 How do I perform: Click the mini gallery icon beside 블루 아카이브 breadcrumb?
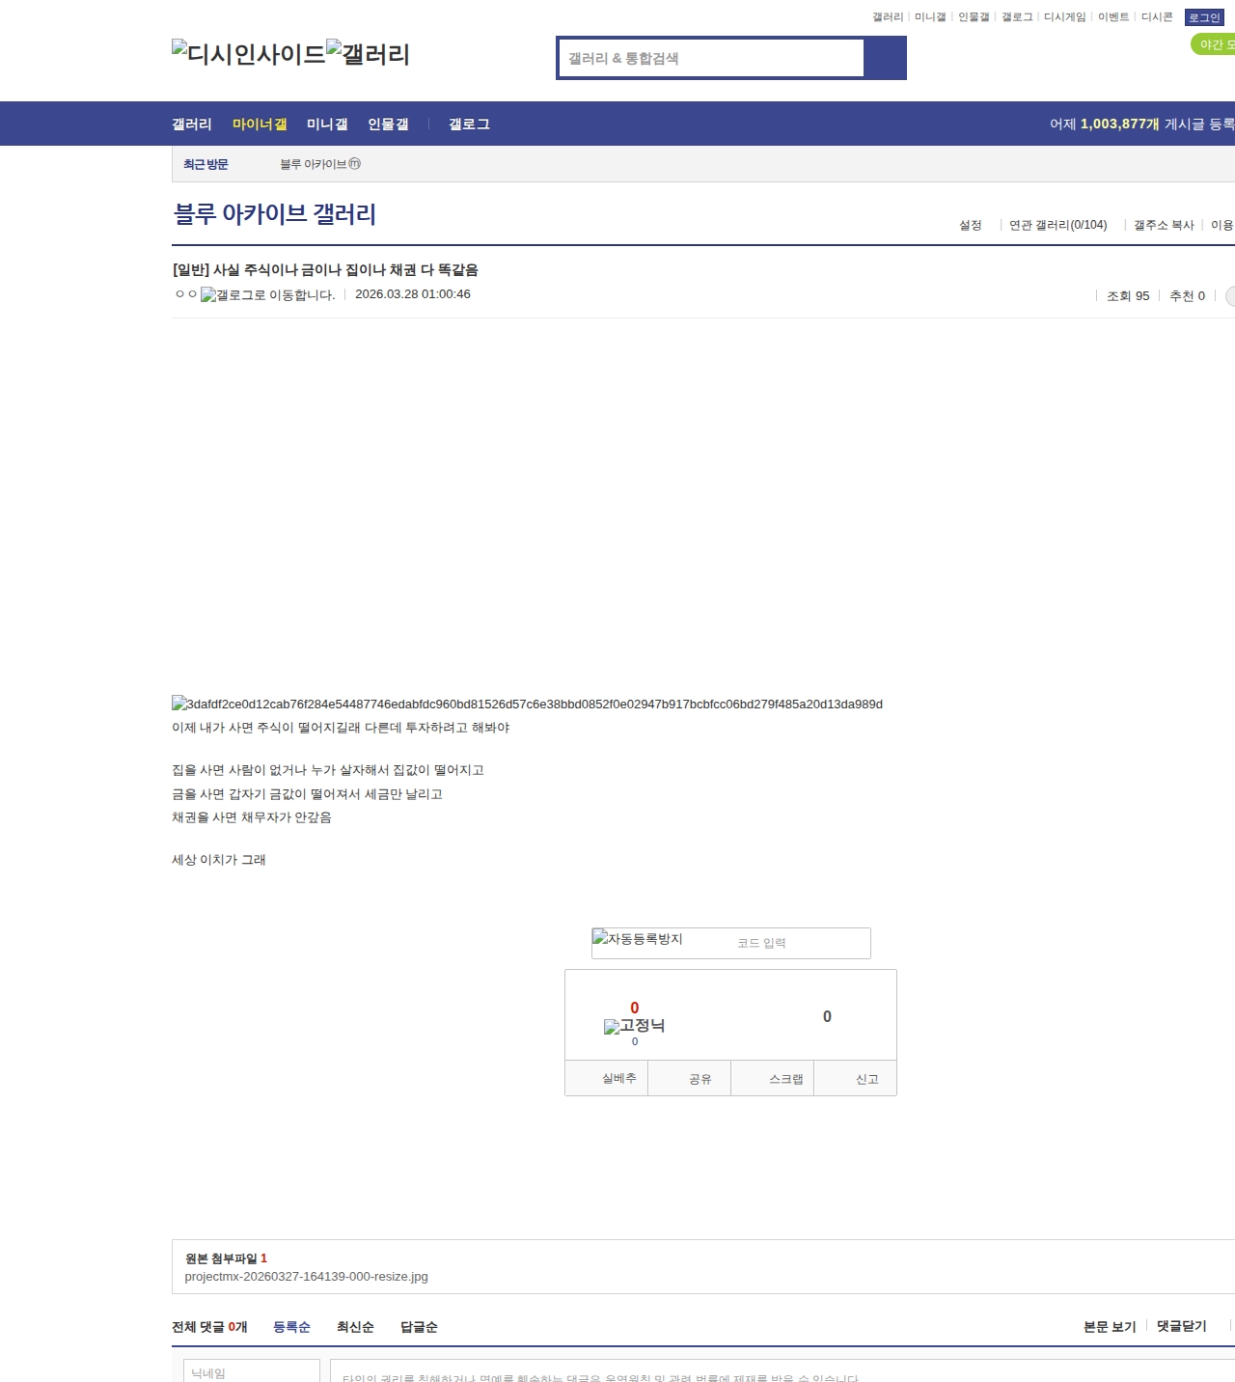pyautogui.click(x=355, y=164)
